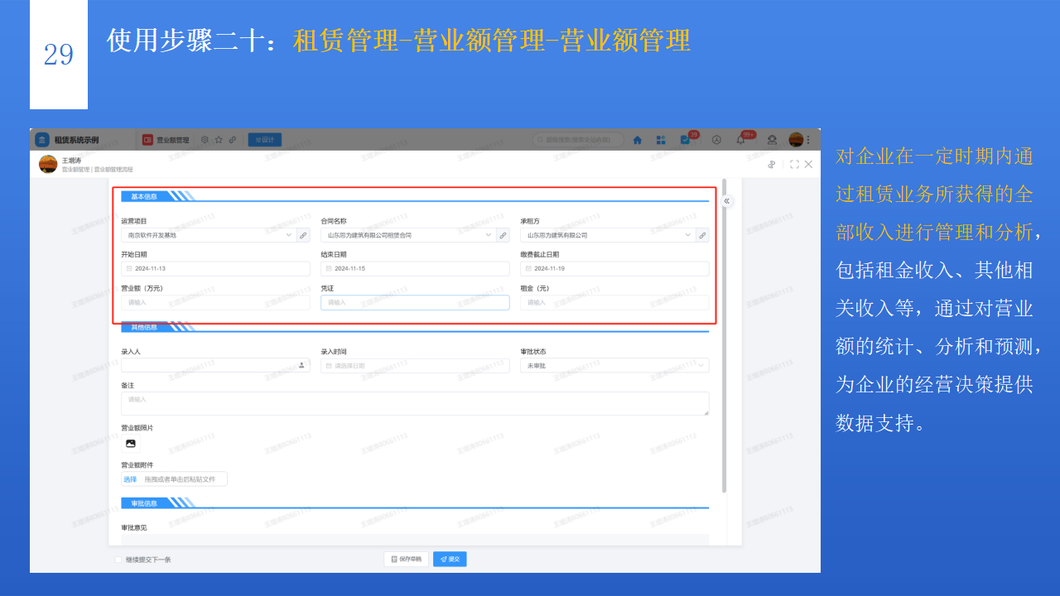Open the apps grid icon in the navbar
This screenshot has height=596, width=1060.
coord(661,139)
